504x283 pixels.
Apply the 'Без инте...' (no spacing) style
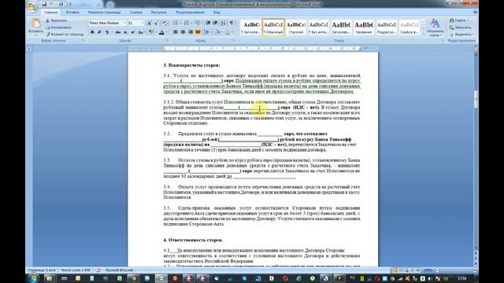pos(318,27)
